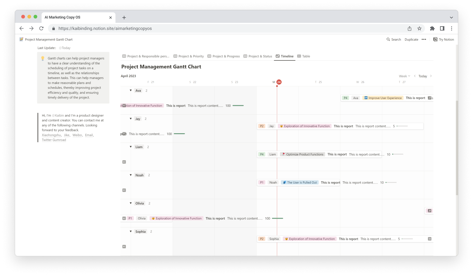
Task: Click the browser forward arrow
Action: [x=31, y=28]
